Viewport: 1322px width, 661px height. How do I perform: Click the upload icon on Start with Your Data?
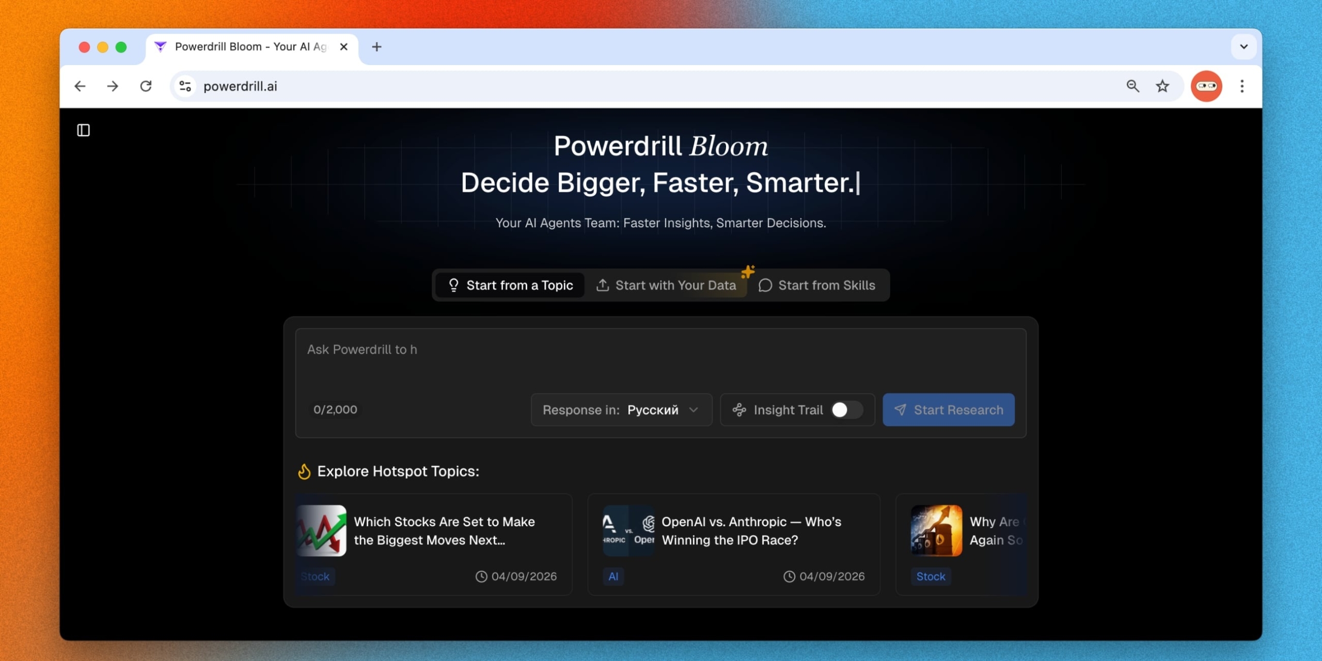click(x=603, y=285)
